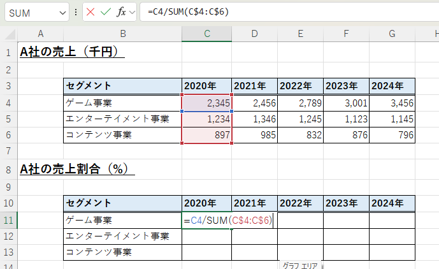Select the column C header
Image resolution: width=439 pixels, height=269 pixels.
pyautogui.click(x=206, y=34)
